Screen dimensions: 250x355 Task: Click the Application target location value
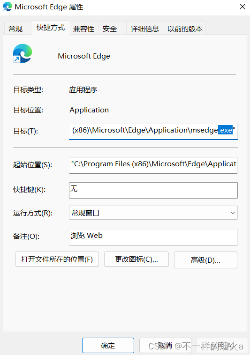point(89,110)
